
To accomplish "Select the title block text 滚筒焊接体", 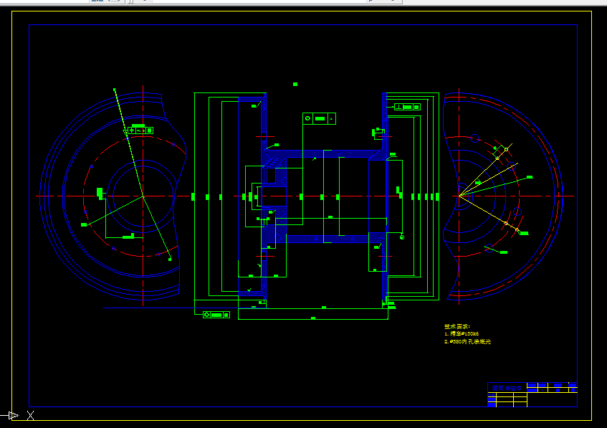I will (507, 388).
